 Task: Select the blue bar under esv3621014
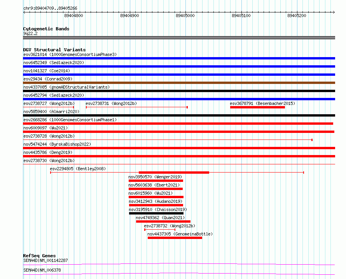179,58
